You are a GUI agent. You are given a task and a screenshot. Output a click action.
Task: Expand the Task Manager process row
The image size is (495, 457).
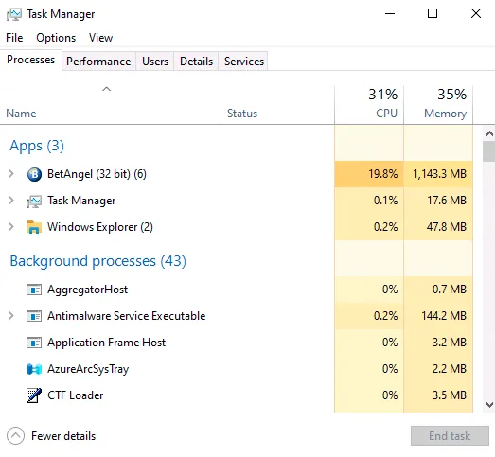tap(11, 200)
